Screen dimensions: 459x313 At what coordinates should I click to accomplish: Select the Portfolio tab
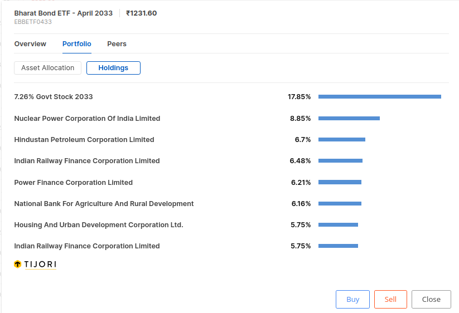pyautogui.click(x=77, y=44)
